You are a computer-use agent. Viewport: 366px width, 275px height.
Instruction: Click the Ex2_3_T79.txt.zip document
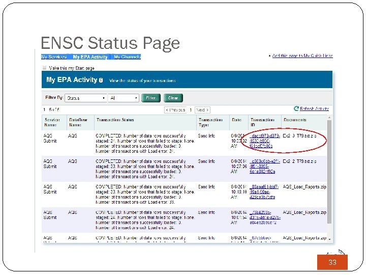pos(300,136)
